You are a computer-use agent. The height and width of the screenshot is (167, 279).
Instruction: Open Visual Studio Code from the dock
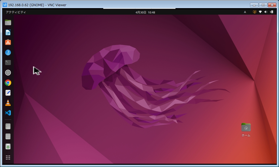pos(8,113)
